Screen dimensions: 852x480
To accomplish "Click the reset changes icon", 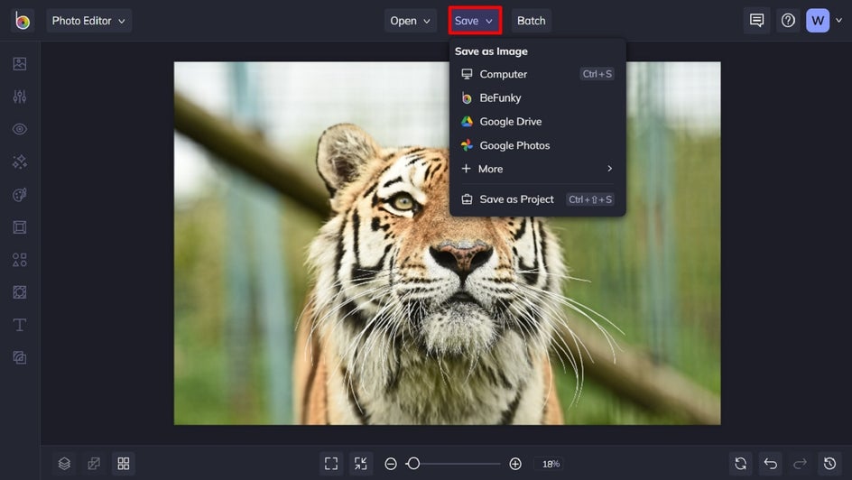I will (741, 463).
